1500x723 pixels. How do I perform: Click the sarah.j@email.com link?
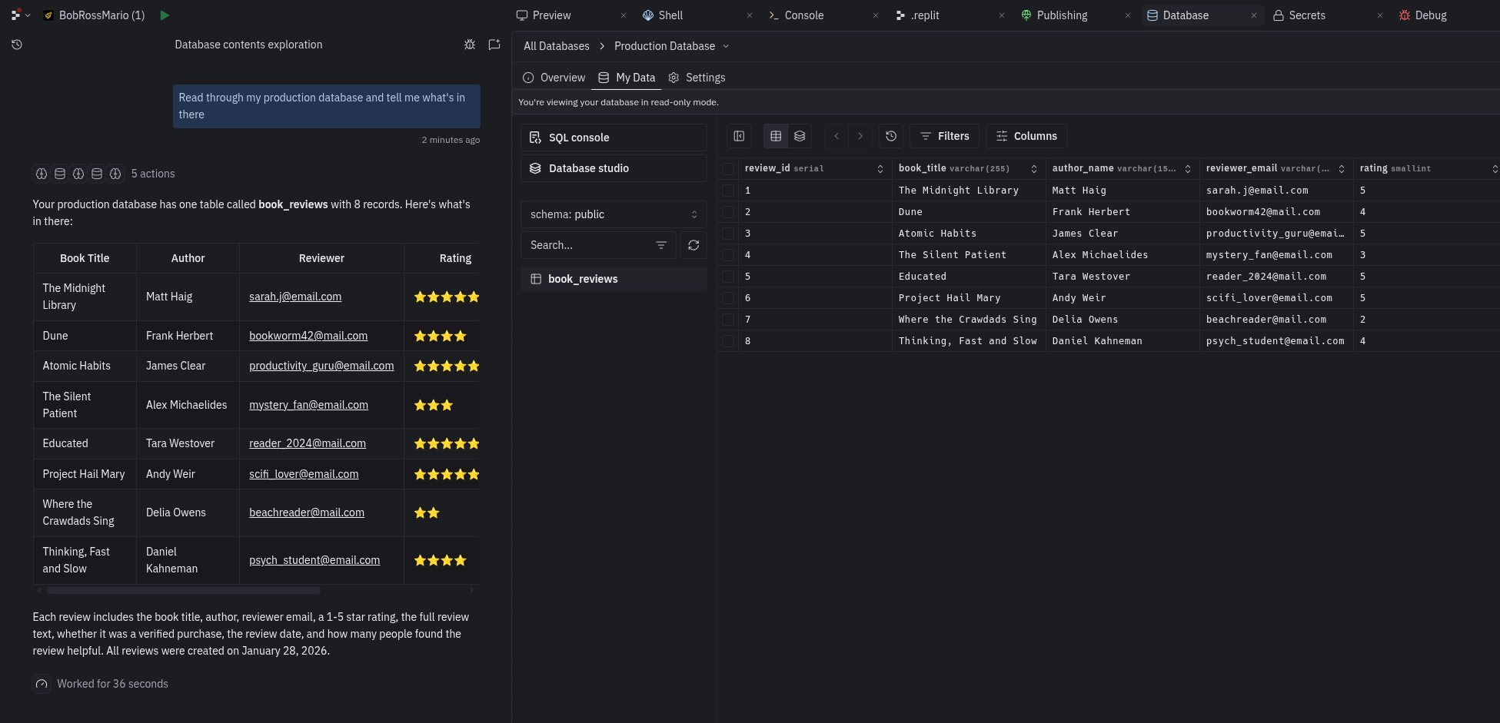coord(294,297)
